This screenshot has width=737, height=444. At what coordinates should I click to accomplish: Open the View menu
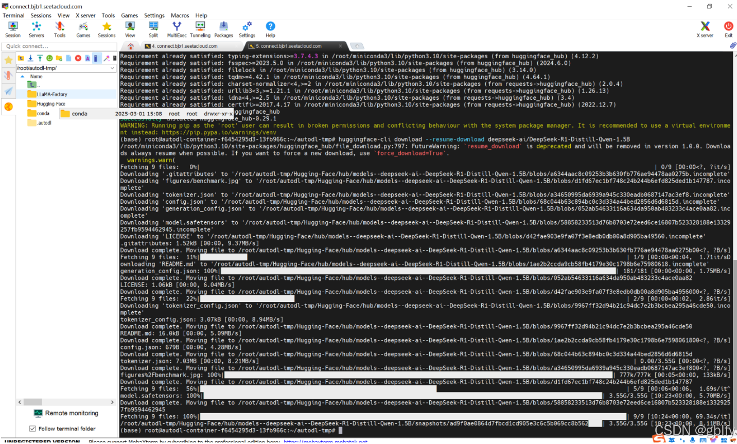(x=63, y=15)
